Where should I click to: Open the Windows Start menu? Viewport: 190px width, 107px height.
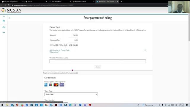(2, 105)
